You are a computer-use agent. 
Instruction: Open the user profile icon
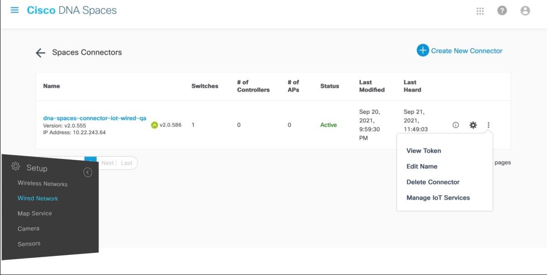point(525,10)
